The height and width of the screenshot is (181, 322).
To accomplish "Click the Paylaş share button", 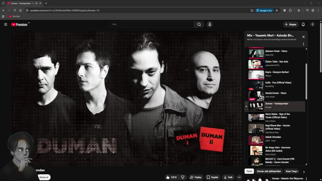I will [x=195, y=177].
